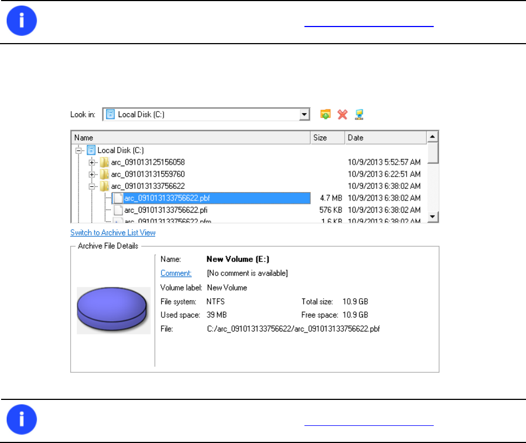Click the blue underlined link at top

tap(369, 26)
